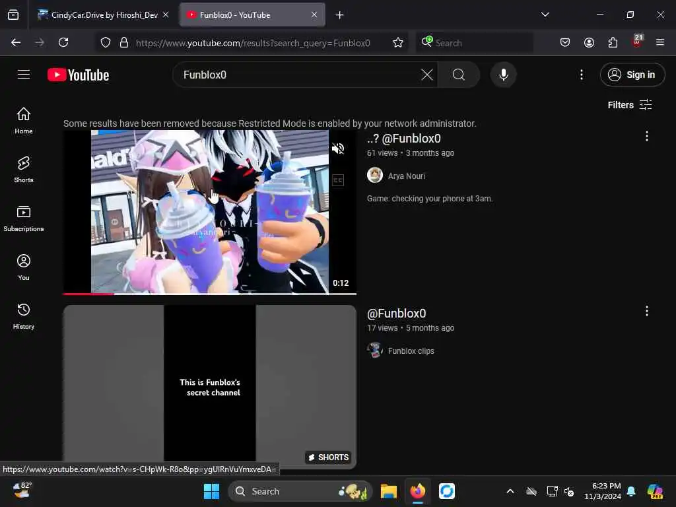The height and width of the screenshot is (507, 676).
Task: Click Funblox clips channel avatar
Action: click(x=375, y=350)
